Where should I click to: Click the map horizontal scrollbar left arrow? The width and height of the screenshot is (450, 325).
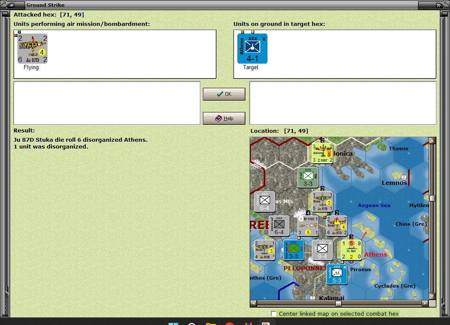tap(253, 303)
